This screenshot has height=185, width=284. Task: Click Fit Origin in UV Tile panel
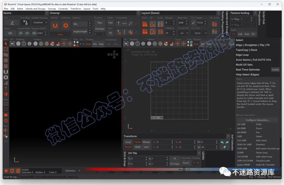pyautogui.click(x=175, y=164)
